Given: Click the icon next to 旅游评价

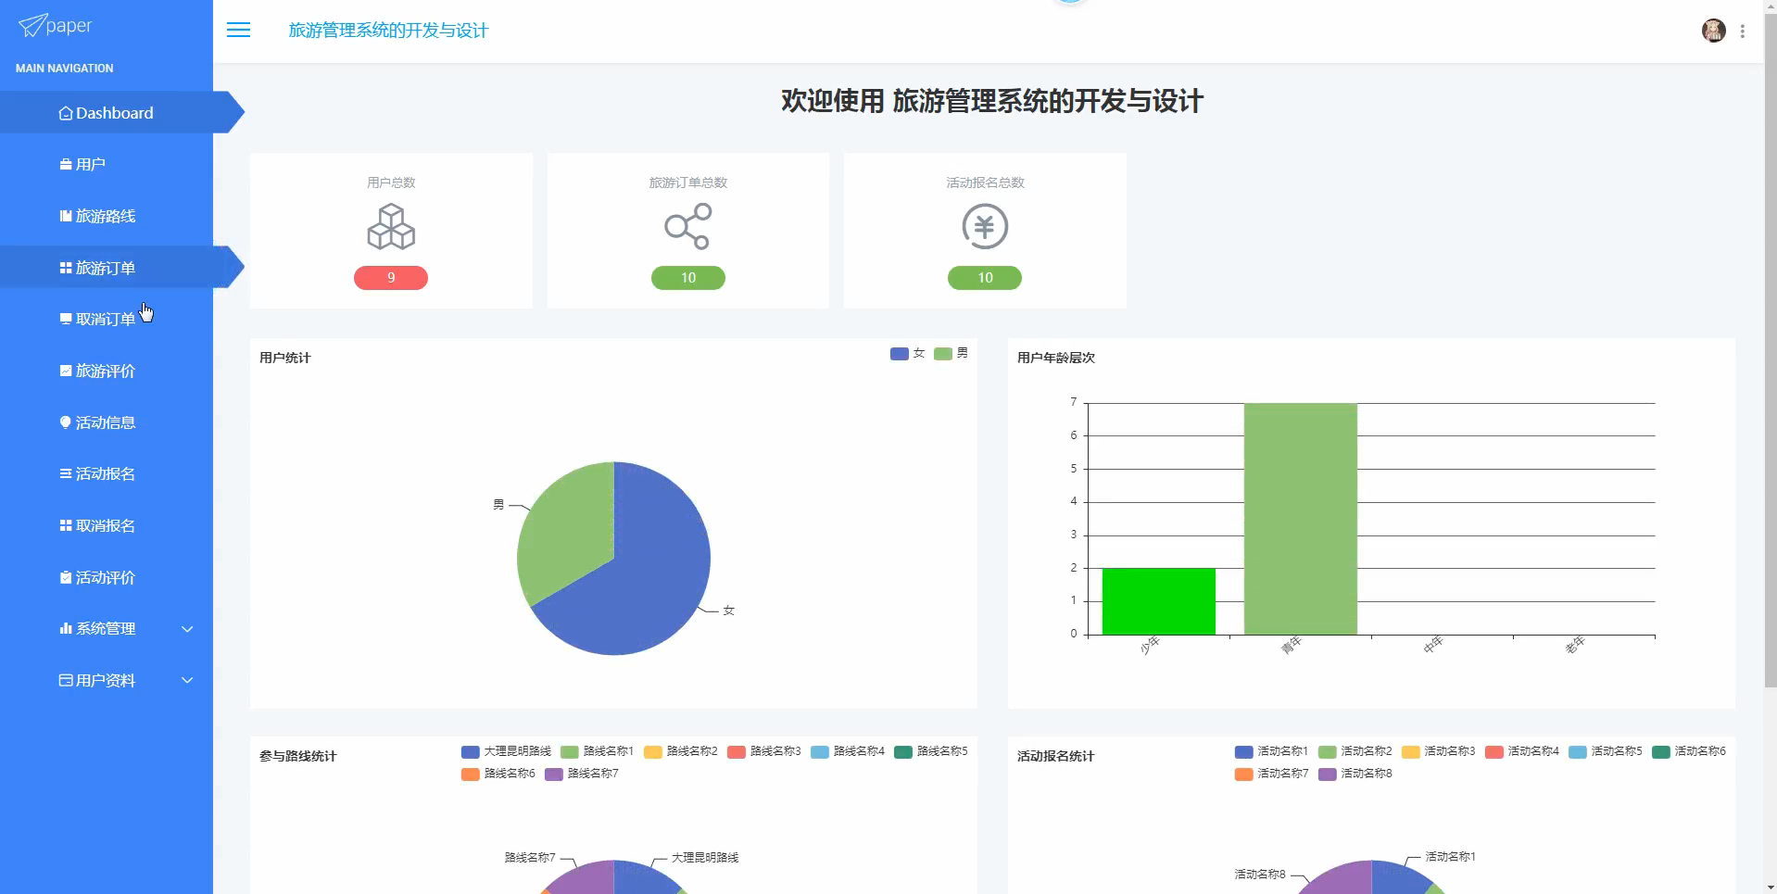Looking at the screenshot, I should point(66,371).
